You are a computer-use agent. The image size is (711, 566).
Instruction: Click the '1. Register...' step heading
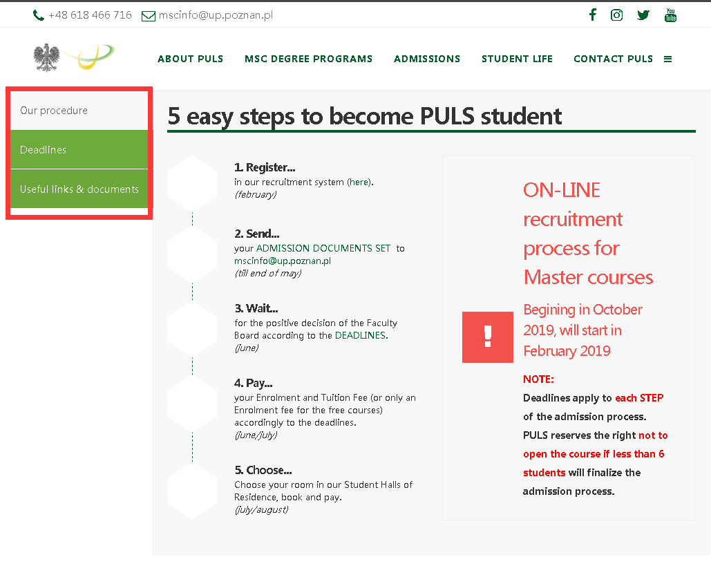265,168
